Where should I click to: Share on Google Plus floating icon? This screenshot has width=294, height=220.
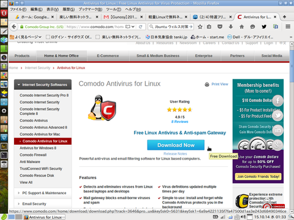point(277,145)
